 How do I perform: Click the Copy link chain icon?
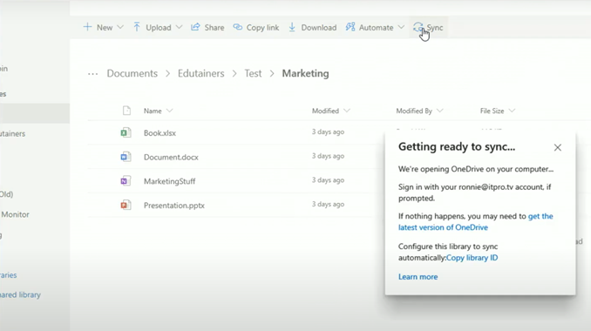click(237, 27)
